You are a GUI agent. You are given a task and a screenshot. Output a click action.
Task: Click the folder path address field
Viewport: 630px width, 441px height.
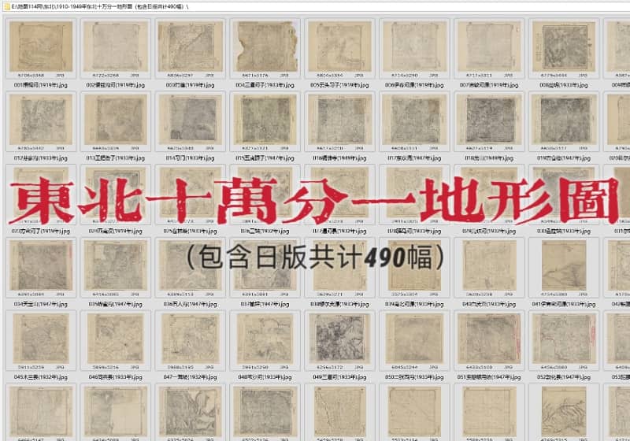pyautogui.click(x=315, y=6)
